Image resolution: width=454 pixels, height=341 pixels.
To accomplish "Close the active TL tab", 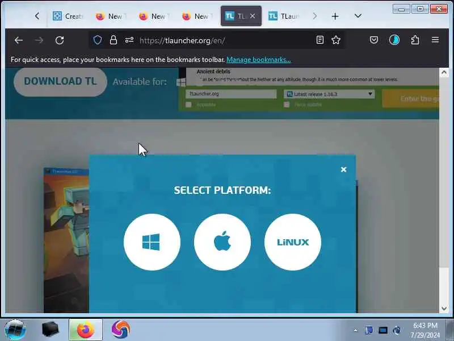I will click(x=253, y=16).
